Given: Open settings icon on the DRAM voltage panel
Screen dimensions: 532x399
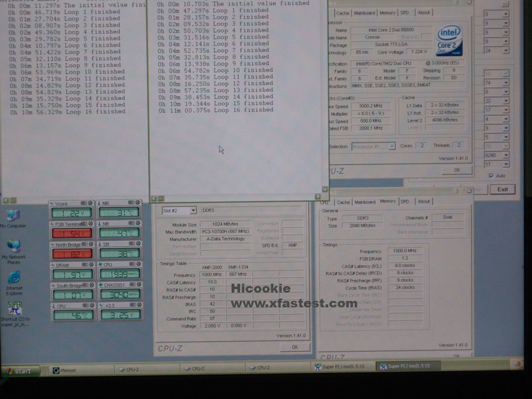Looking at the screenshot, I should (x=85, y=265).
